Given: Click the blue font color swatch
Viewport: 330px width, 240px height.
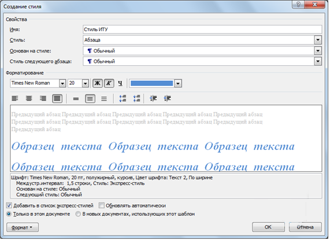Looking at the screenshot, I should (x=152, y=84).
